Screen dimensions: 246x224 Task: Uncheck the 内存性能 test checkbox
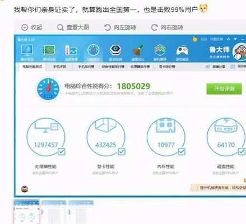pyautogui.click(x=182, y=152)
